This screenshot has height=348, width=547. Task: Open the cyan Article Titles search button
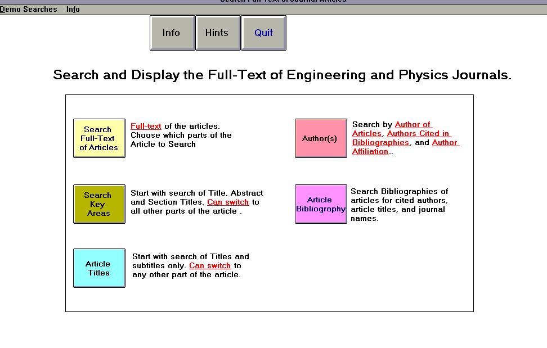(99, 268)
